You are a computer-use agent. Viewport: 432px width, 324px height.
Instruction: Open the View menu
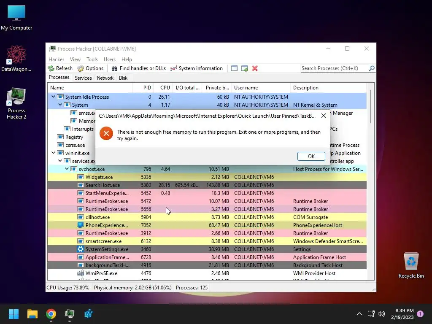[75, 59]
